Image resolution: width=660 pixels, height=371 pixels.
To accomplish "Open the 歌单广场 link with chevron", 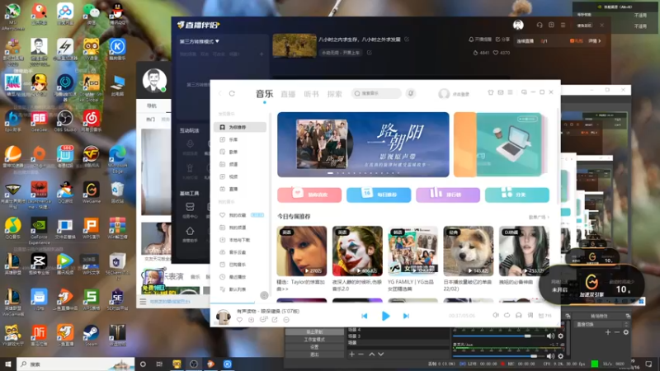I will [539, 217].
